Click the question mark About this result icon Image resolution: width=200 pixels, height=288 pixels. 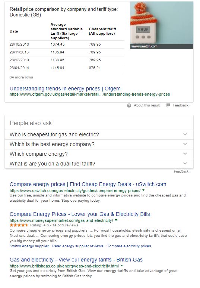point(129,105)
